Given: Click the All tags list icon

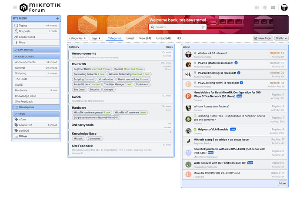Looking at the screenshot, I should (x=16, y=136).
